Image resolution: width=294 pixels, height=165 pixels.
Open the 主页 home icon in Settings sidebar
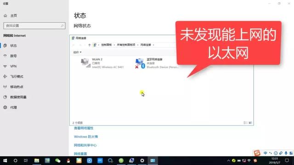click(5, 16)
